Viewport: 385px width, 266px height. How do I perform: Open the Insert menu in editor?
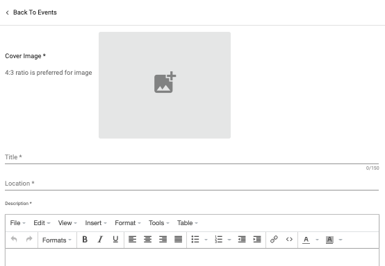pyautogui.click(x=96, y=223)
